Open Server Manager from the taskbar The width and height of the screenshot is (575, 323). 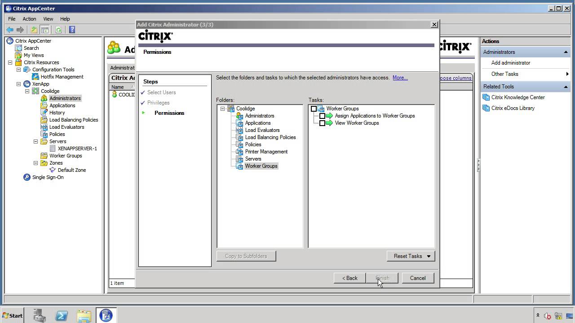[40, 315]
